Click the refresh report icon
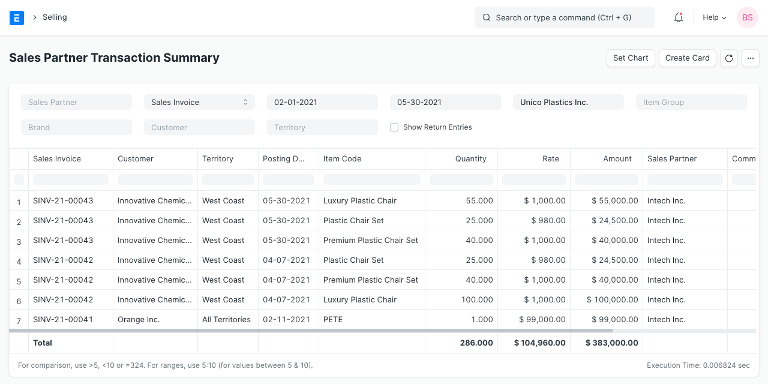 (x=728, y=58)
